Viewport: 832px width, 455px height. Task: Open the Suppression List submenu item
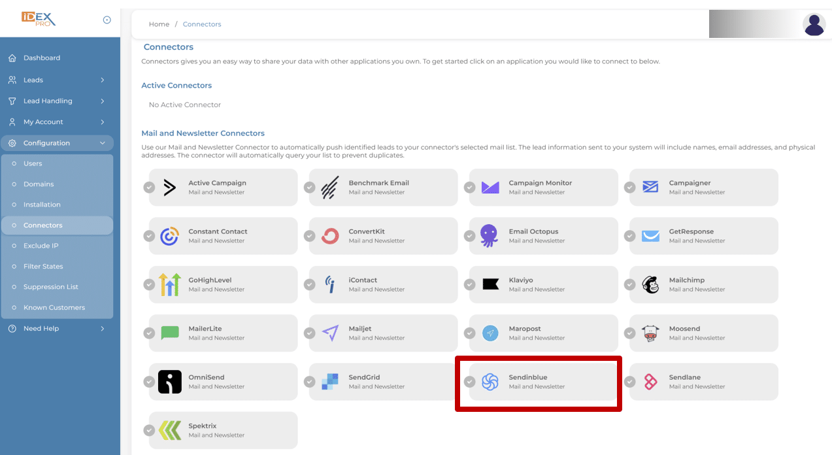click(57, 286)
